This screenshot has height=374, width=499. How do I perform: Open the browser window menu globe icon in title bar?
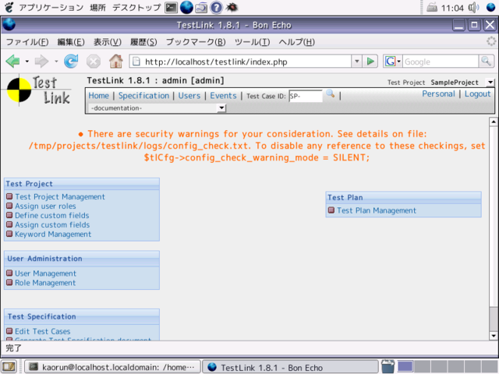point(9,24)
